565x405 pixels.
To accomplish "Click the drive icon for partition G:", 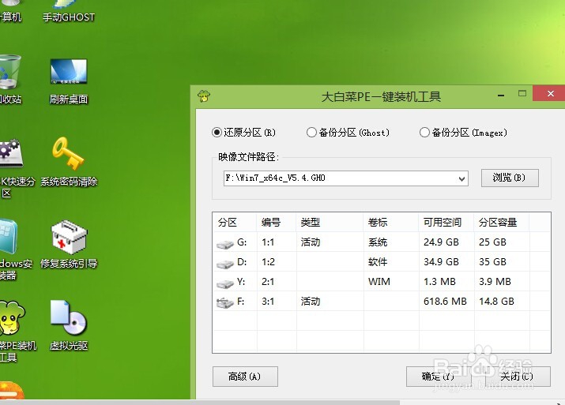I will pyautogui.click(x=225, y=245).
